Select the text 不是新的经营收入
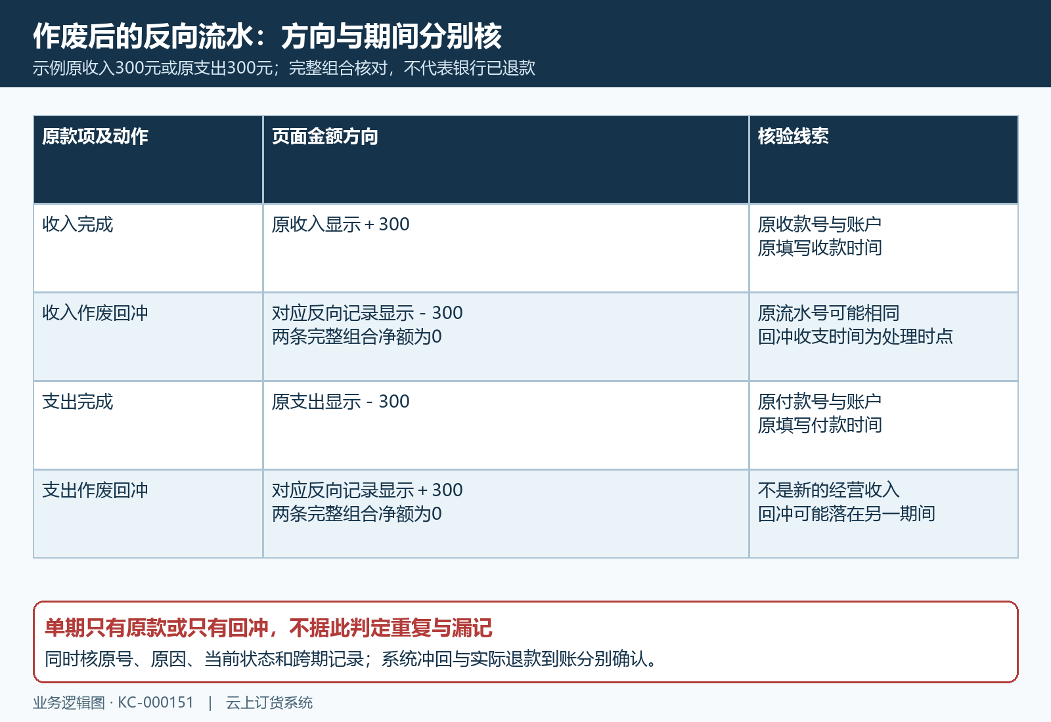 [828, 490]
